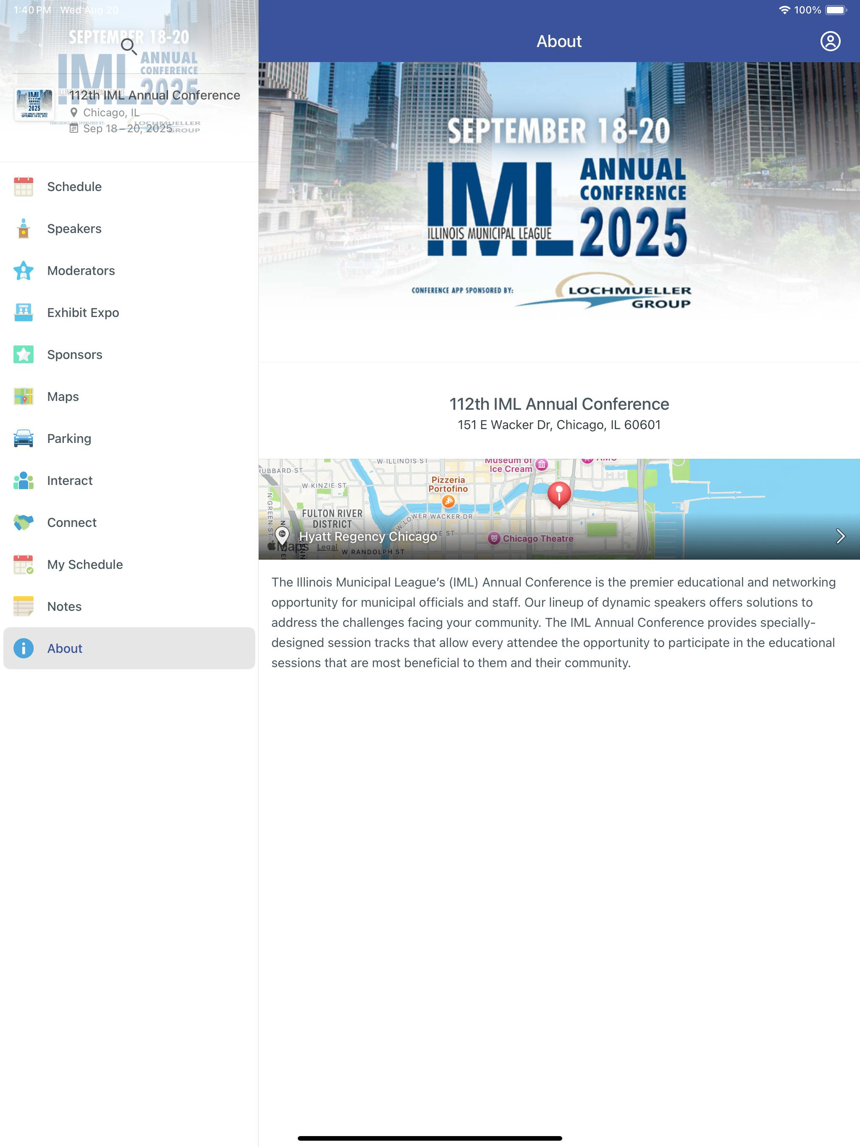Open Parking information
Image resolution: width=860 pixels, height=1147 pixels.
(x=129, y=439)
